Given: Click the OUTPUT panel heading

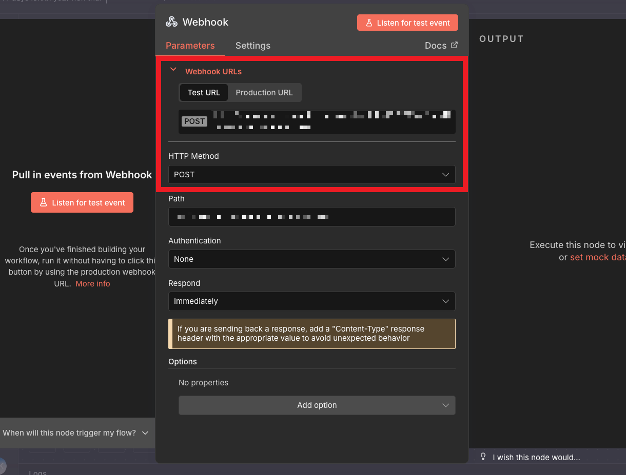Looking at the screenshot, I should coord(501,39).
